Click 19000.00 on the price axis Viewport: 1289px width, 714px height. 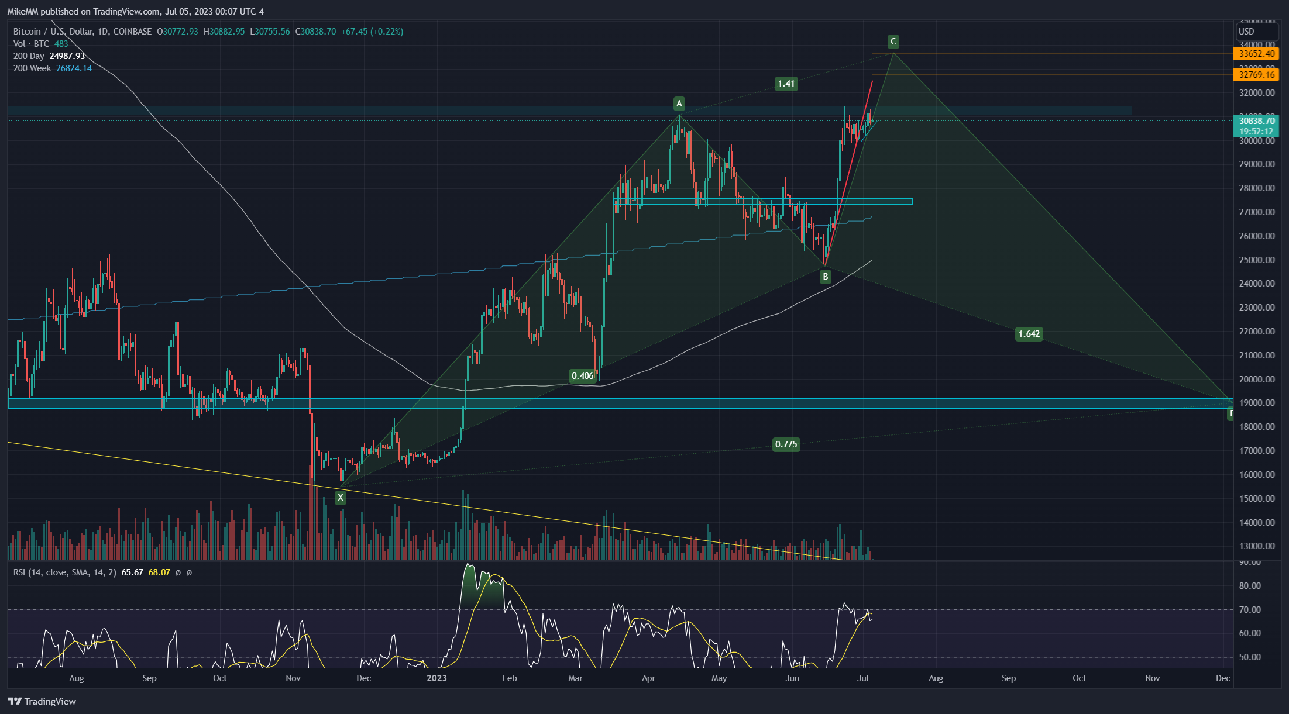[x=1257, y=403]
